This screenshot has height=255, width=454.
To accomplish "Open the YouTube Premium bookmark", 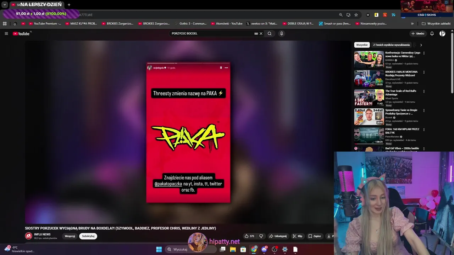I will 45,24.
